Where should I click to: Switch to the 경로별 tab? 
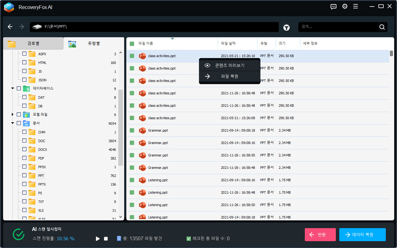(x=33, y=43)
